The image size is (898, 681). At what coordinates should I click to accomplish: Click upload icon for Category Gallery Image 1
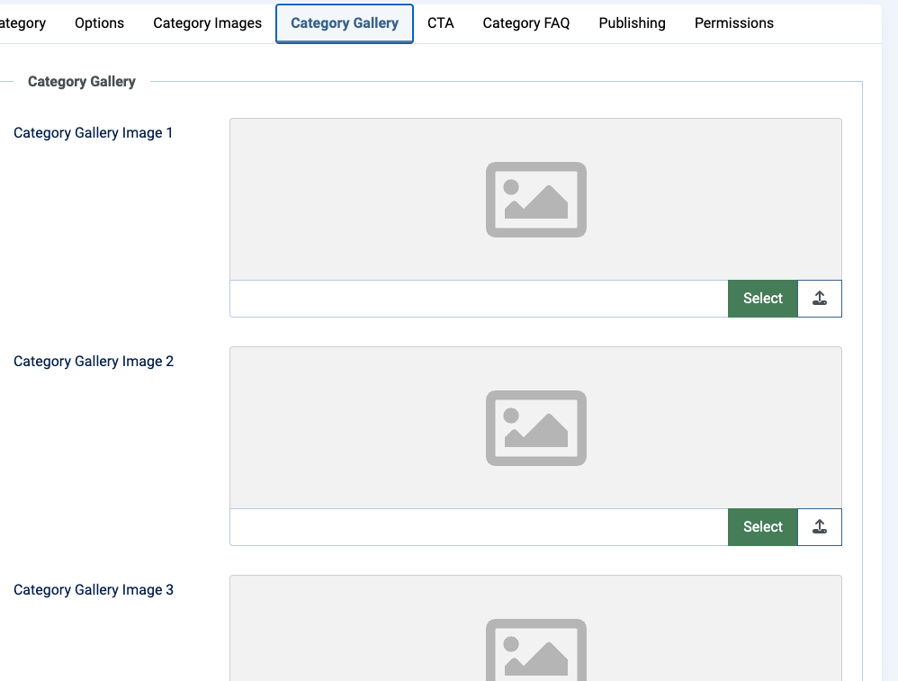pyautogui.click(x=820, y=299)
